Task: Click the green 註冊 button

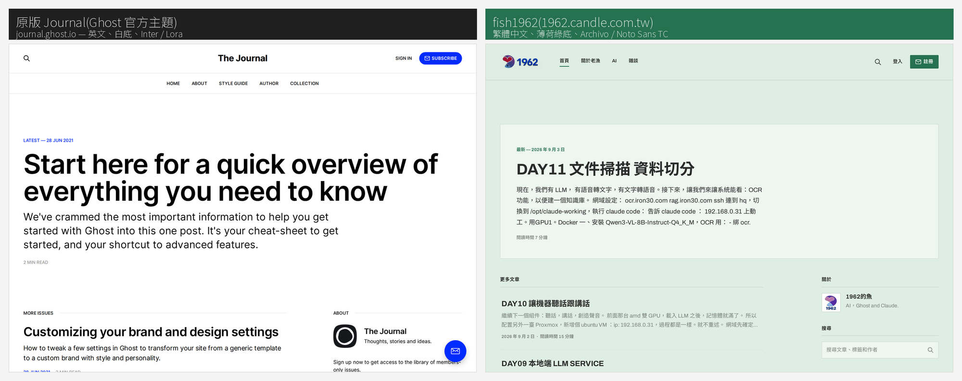Action: [x=924, y=61]
